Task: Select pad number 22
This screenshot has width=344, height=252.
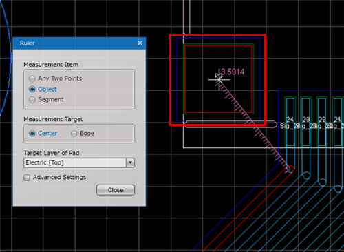Action: [322, 122]
